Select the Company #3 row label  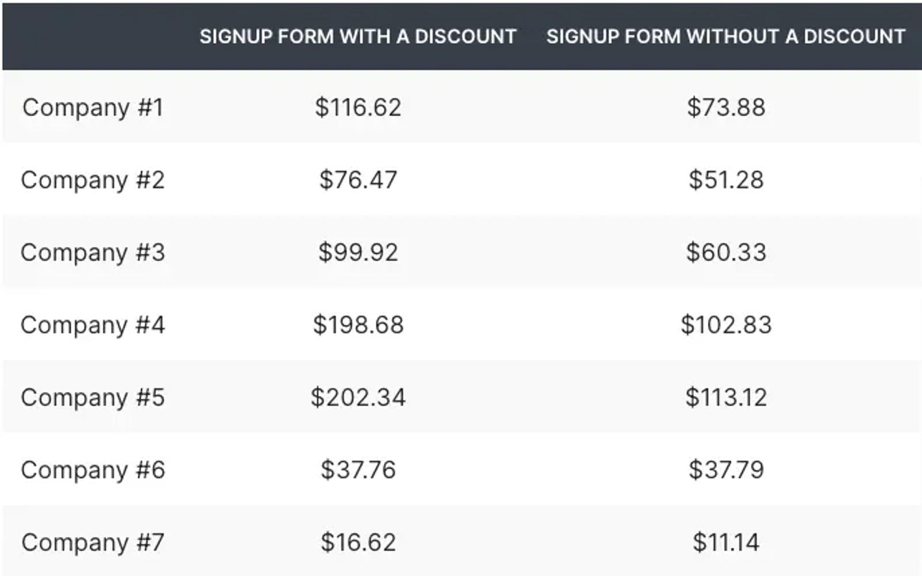[x=93, y=253]
